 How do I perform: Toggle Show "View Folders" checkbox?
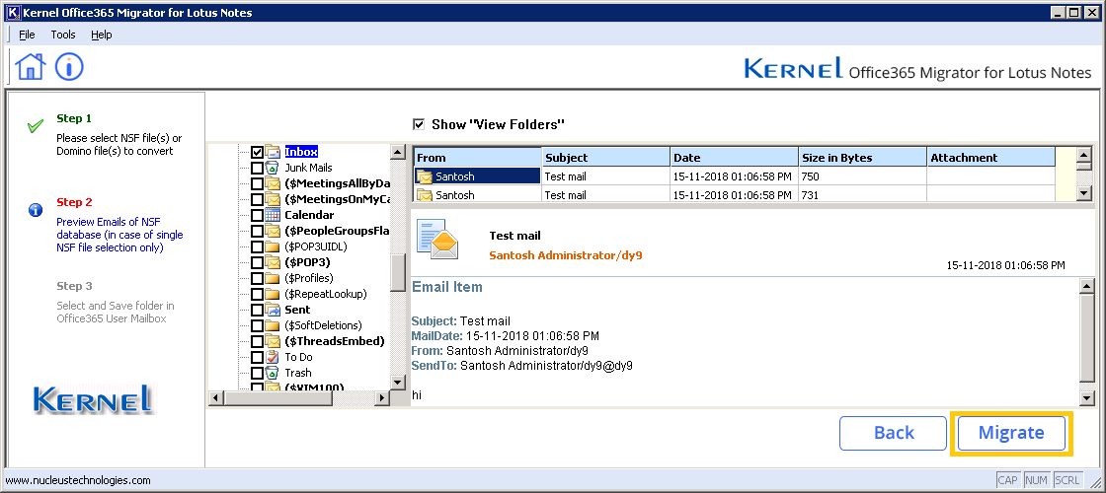point(419,124)
